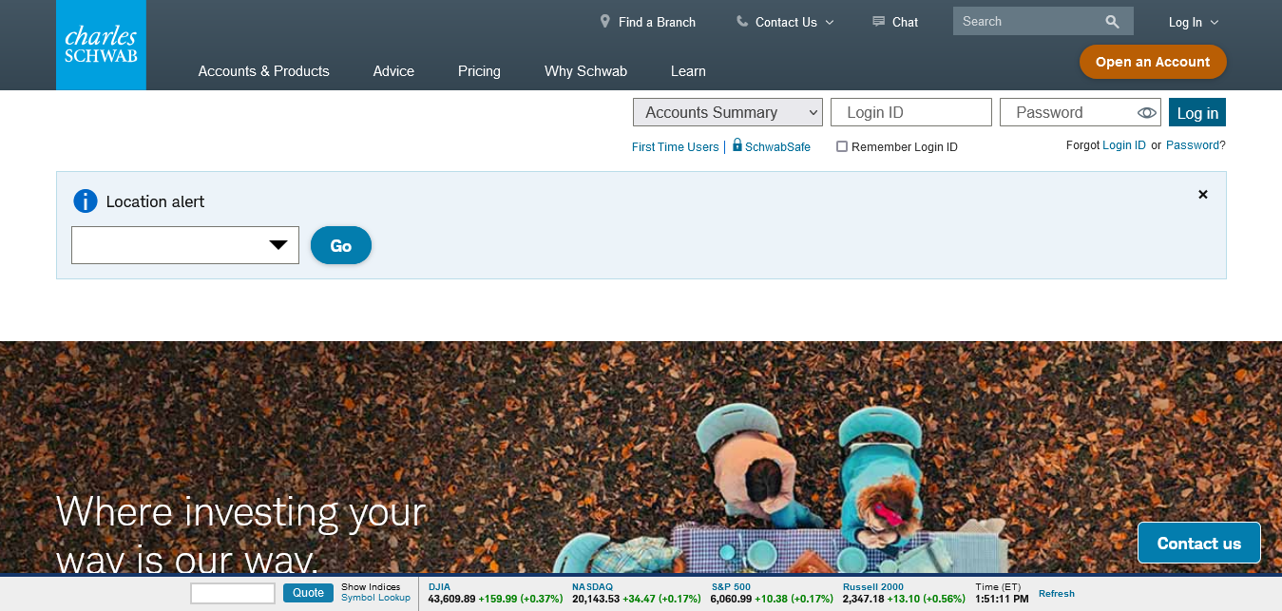The width and height of the screenshot is (1282, 611).
Task: Click the Show Indices text
Action: click(371, 587)
